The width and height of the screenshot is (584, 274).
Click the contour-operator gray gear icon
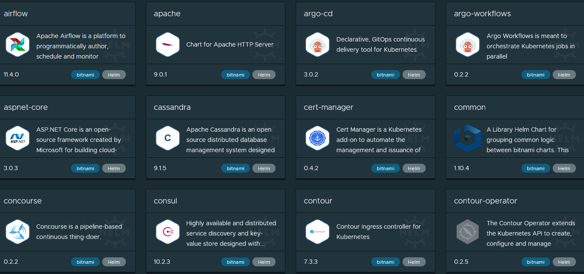click(468, 232)
